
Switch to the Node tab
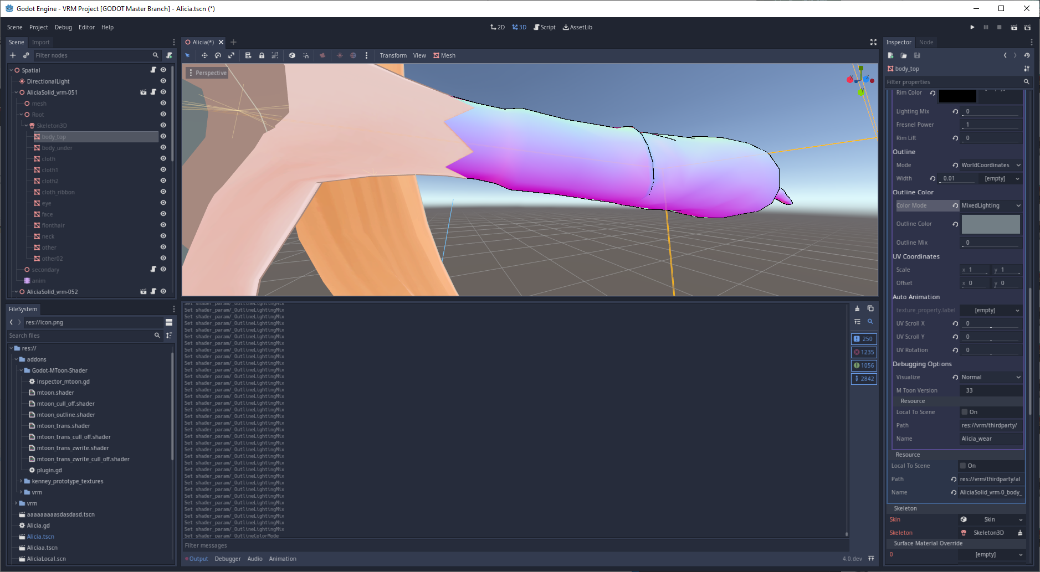926,42
